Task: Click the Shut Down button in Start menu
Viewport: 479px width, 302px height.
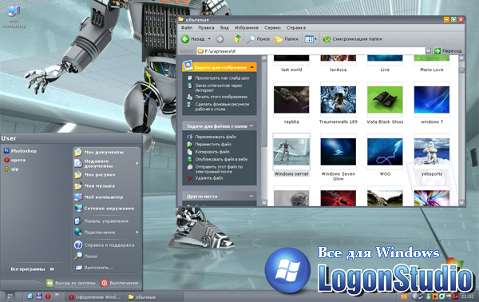Action: pyautogui.click(x=120, y=283)
